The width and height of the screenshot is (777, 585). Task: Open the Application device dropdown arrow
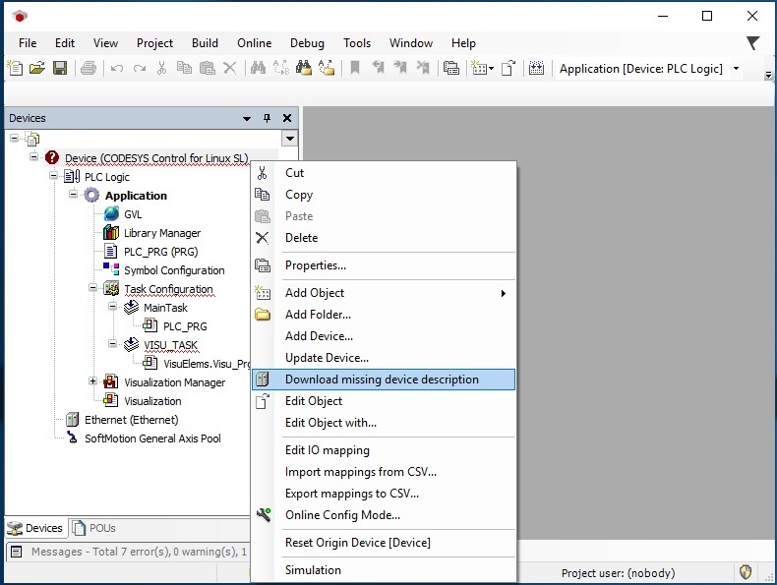[x=737, y=69]
